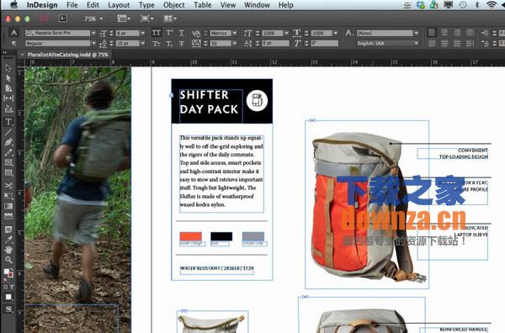Toggle Subscript formatting
Screen dimensions: 505x333
coord(169,44)
